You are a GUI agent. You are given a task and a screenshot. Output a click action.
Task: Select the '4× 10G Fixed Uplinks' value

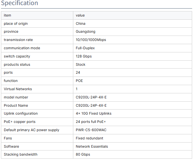pyautogui.click(x=93, y=113)
